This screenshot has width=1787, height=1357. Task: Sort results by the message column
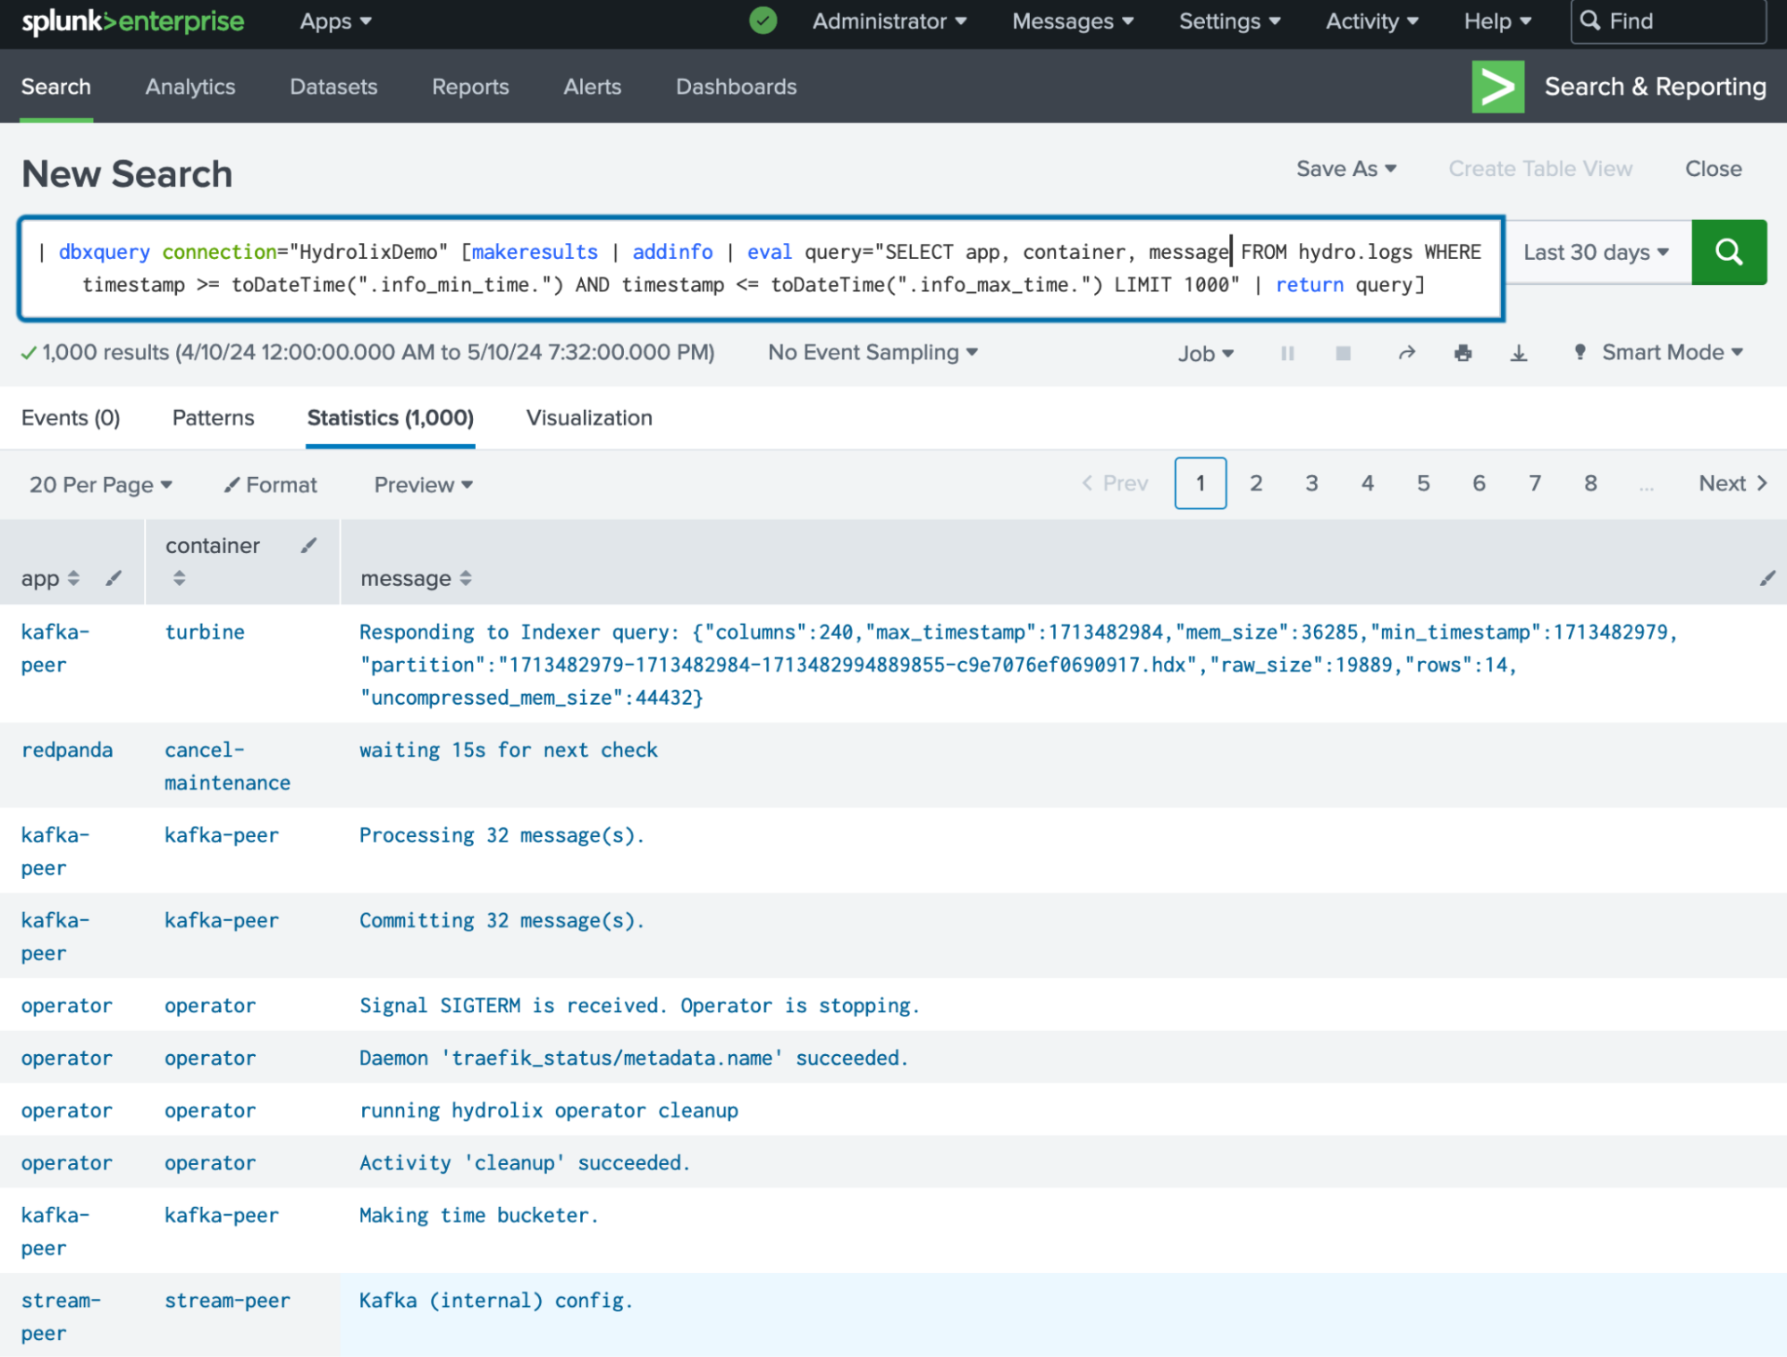(x=467, y=578)
